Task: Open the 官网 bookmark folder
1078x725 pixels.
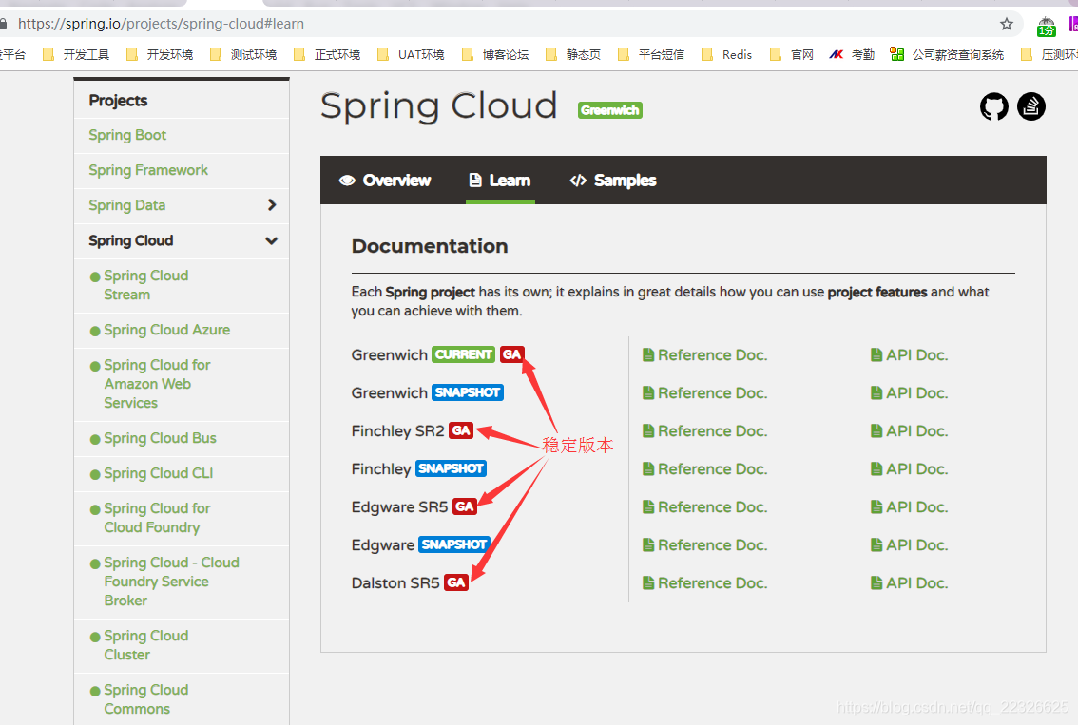Action: point(792,54)
